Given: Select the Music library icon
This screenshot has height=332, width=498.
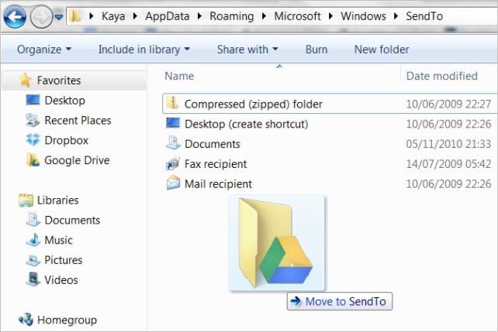Looking at the screenshot, I should [33, 240].
